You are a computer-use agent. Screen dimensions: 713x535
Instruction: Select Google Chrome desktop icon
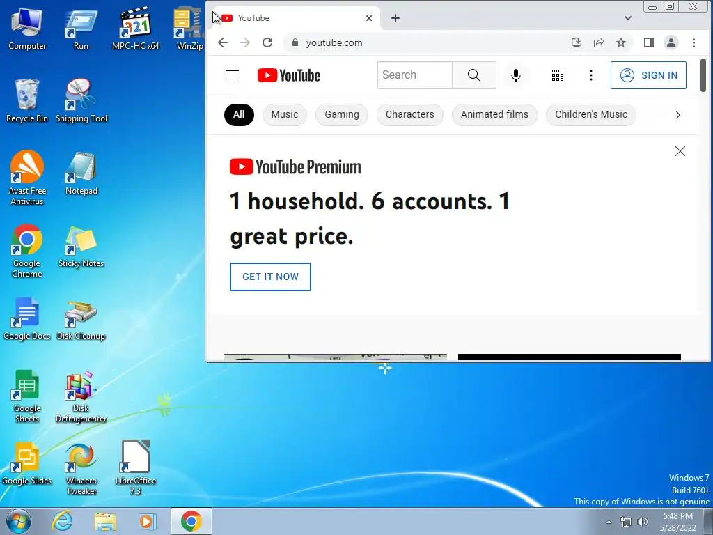[27, 251]
